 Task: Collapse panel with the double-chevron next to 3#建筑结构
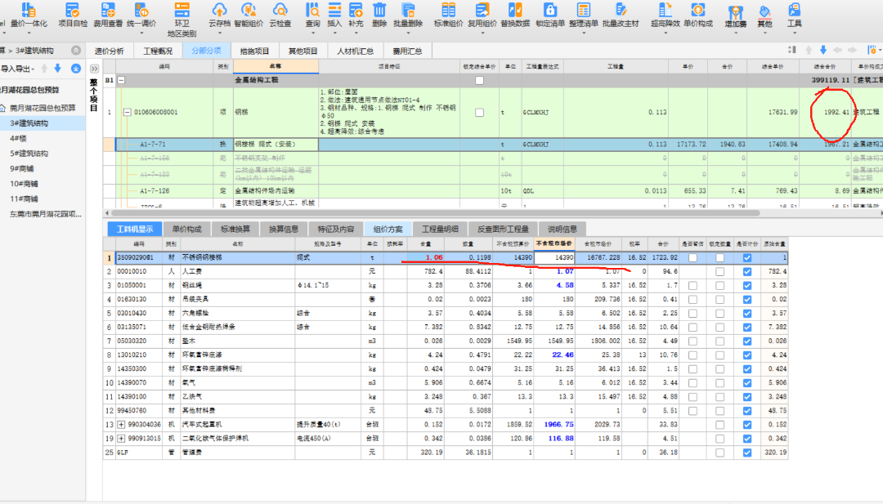(x=75, y=51)
